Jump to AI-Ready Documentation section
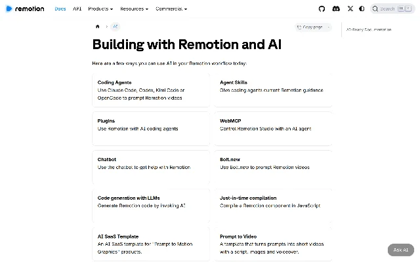The image size is (420, 262). (x=369, y=29)
